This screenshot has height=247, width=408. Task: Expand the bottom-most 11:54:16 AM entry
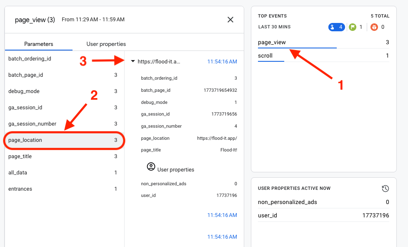(x=222, y=237)
